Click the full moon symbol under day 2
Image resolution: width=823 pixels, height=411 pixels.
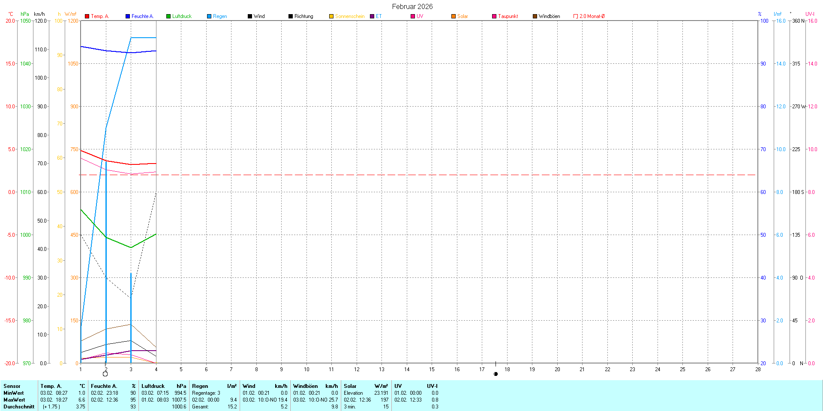[x=105, y=374]
